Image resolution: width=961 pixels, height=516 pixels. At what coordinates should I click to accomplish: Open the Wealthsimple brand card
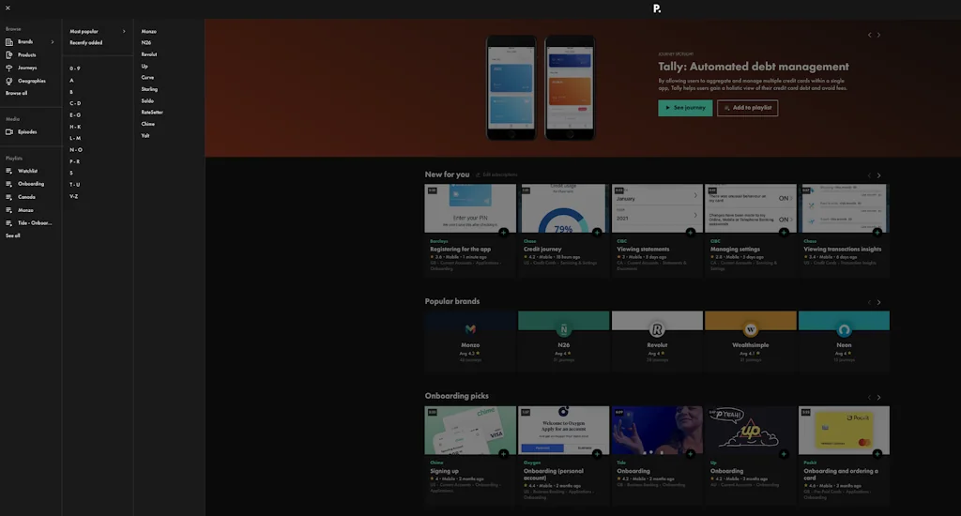[751, 341]
